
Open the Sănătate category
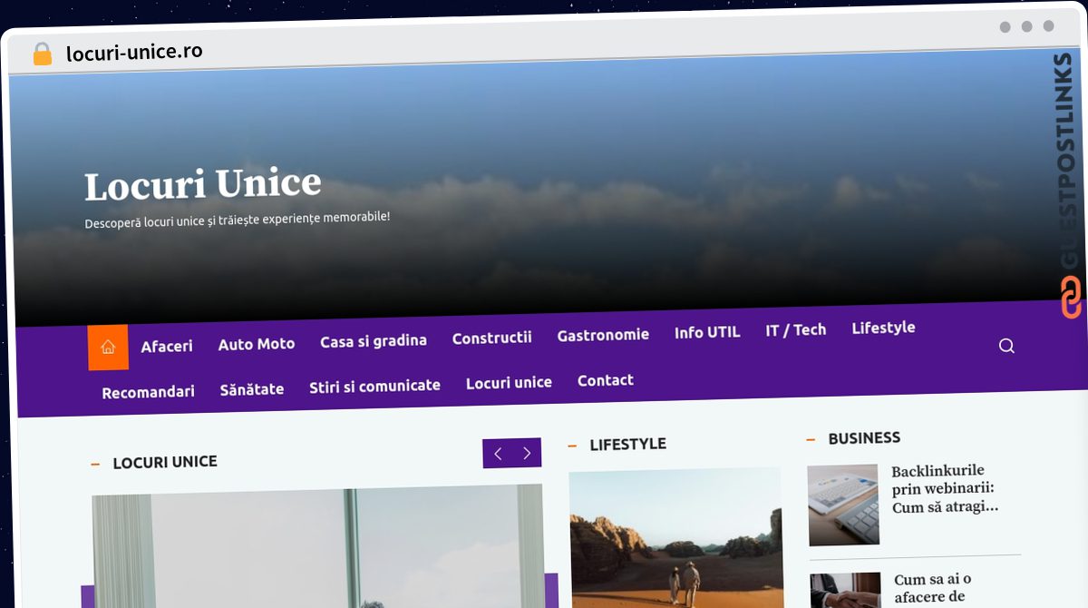click(252, 389)
